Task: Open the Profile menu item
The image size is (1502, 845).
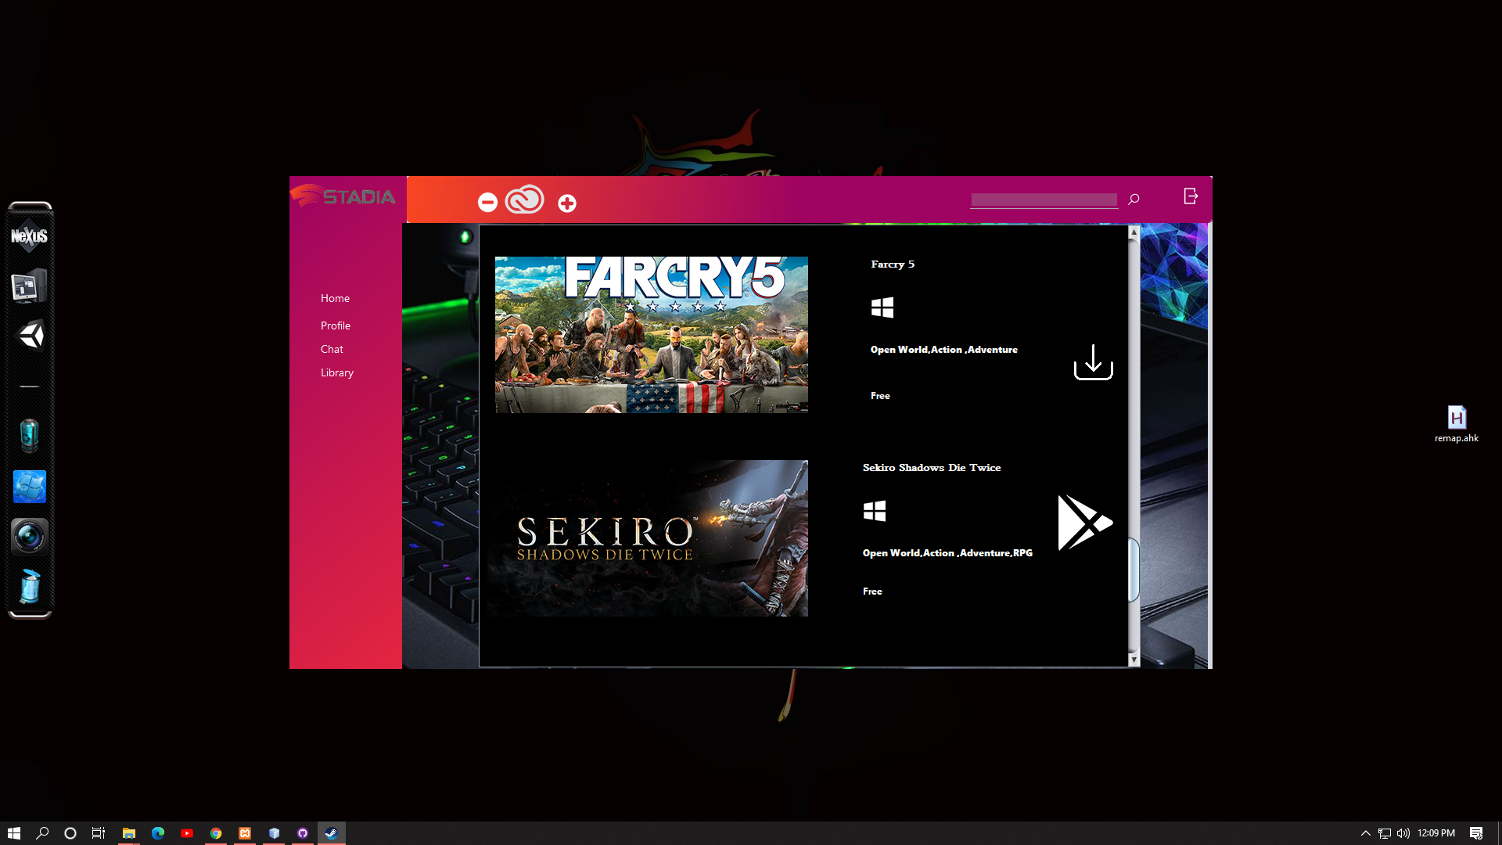Action: pyautogui.click(x=336, y=325)
